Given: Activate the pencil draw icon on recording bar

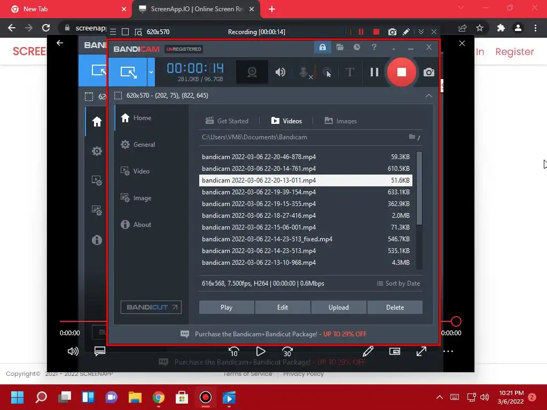Looking at the screenshot, I should (406, 32).
